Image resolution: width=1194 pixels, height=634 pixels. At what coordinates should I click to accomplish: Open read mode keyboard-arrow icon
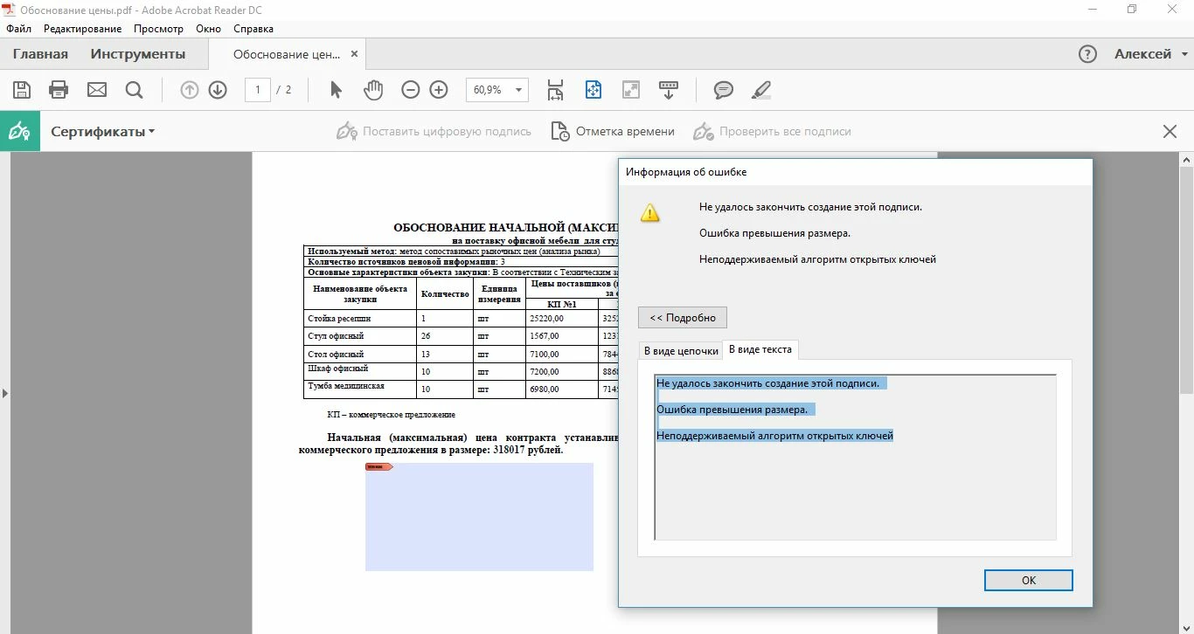[669, 90]
